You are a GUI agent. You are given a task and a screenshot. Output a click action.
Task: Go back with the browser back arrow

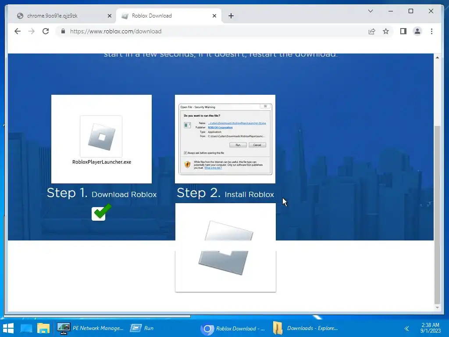coord(18,31)
